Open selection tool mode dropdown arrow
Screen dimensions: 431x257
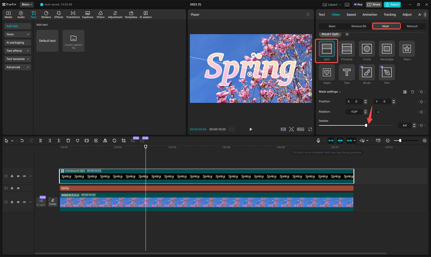coord(12,141)
